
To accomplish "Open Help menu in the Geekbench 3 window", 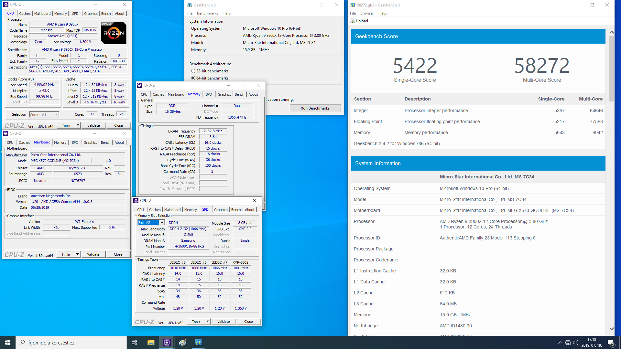I will pos(226,13).
